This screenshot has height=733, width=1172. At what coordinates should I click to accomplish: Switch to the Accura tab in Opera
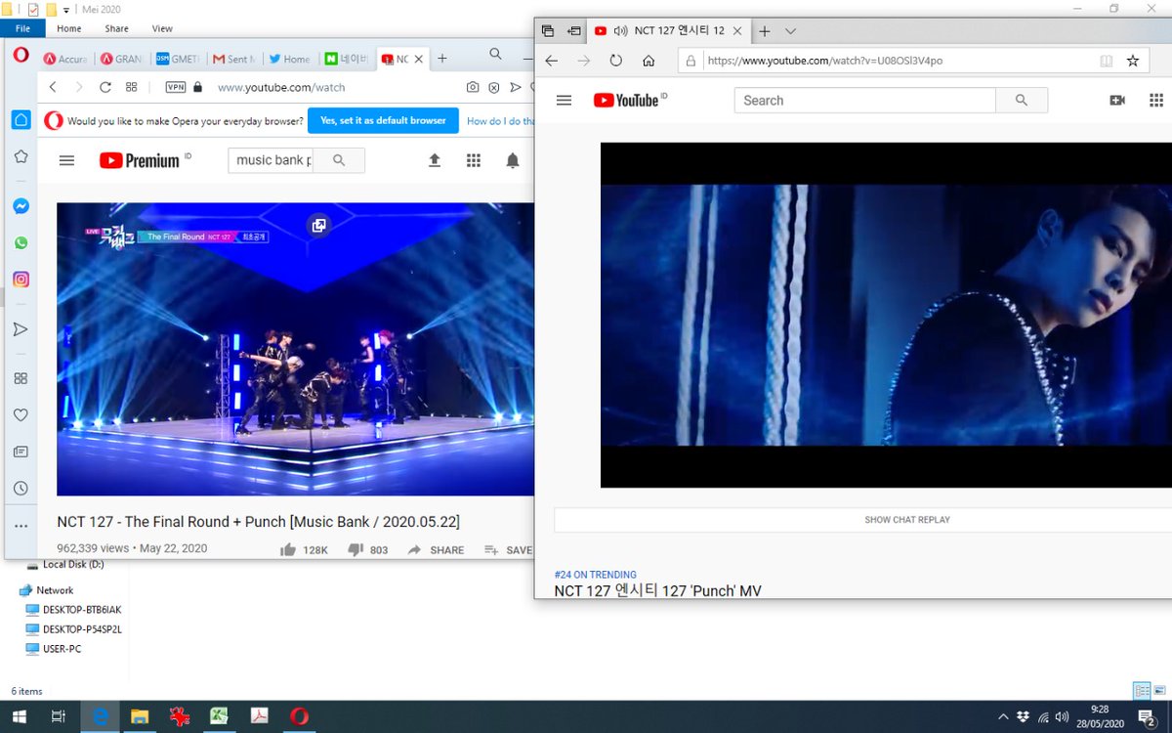(x=63, y=59)
